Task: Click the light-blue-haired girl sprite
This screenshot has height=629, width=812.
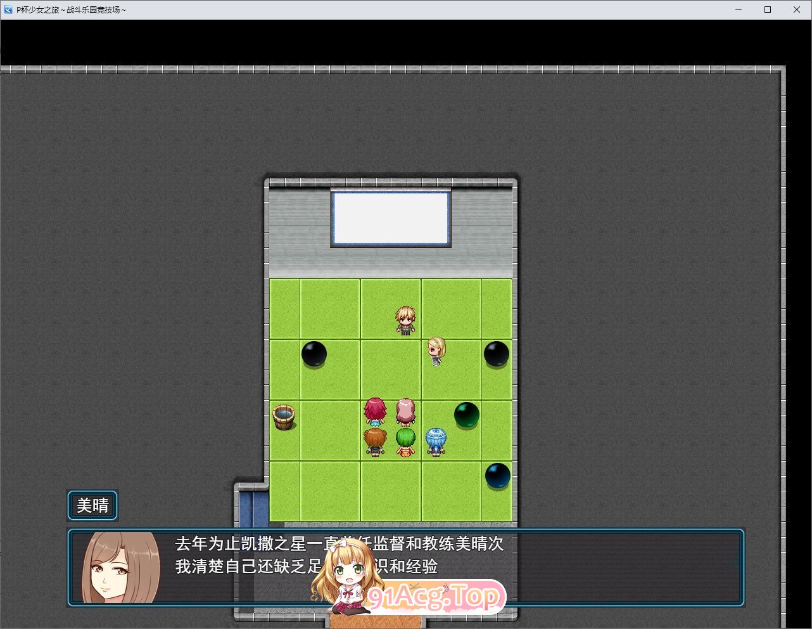Action: [436, 442]
